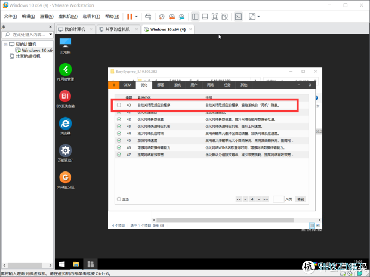Open the 虚拟机(M) menu
The image size is (370, 277).
[x=68, y=16]
